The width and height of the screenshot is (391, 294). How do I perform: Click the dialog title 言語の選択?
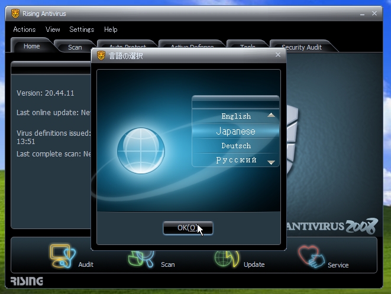pos(126,55)
